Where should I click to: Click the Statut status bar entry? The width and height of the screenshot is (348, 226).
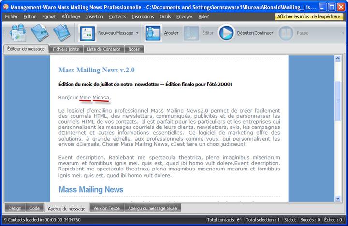(290, 220)
